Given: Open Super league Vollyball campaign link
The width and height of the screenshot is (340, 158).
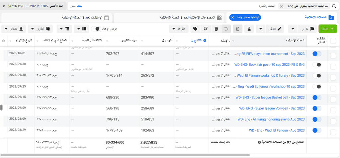Looking at the screenshot, I should (272, 108).
